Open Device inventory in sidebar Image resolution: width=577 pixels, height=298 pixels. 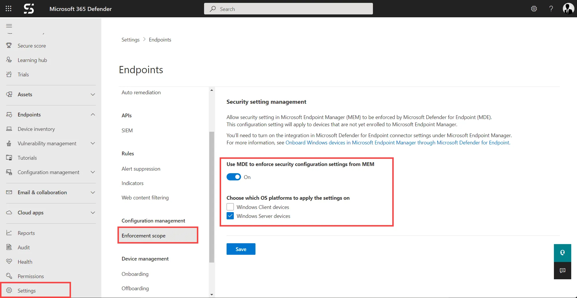tap(36, 129)
